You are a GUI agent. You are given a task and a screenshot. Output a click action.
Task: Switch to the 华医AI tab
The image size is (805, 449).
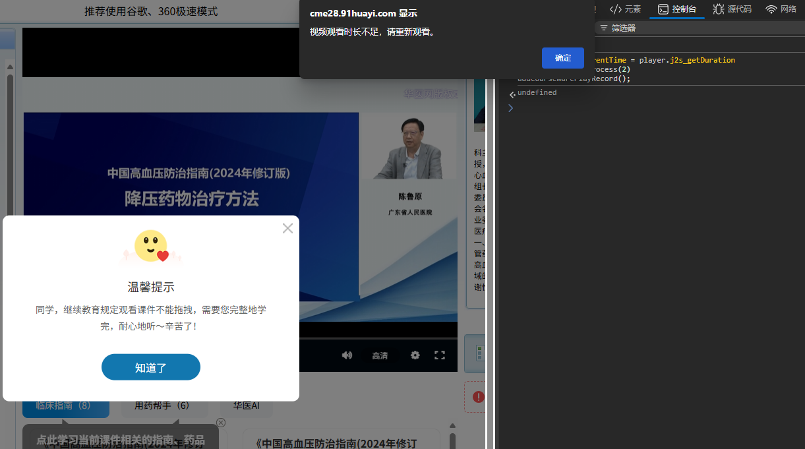coord(246,405)
